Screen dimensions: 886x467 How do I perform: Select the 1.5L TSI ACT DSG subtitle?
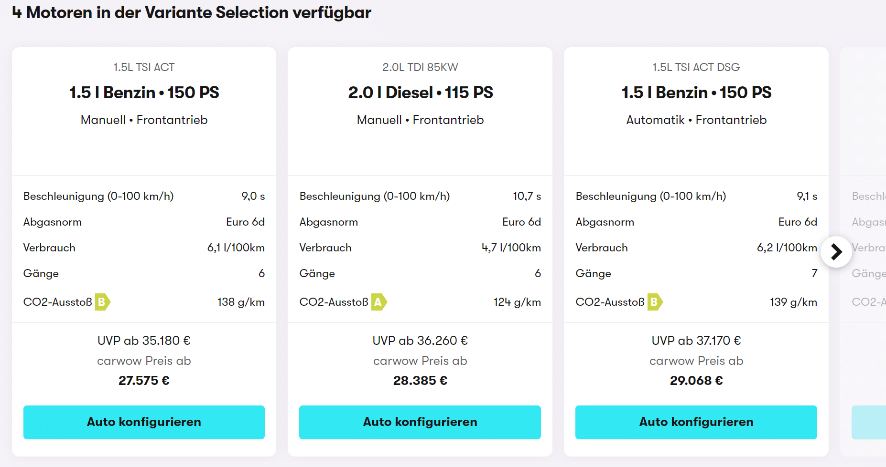point(696,67)
